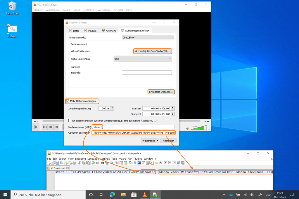Viewport: 299px width, 199px height.
Task: Uncheck 'Mehr Optionen anzeigen' checkbox
Action: point(68,101)
